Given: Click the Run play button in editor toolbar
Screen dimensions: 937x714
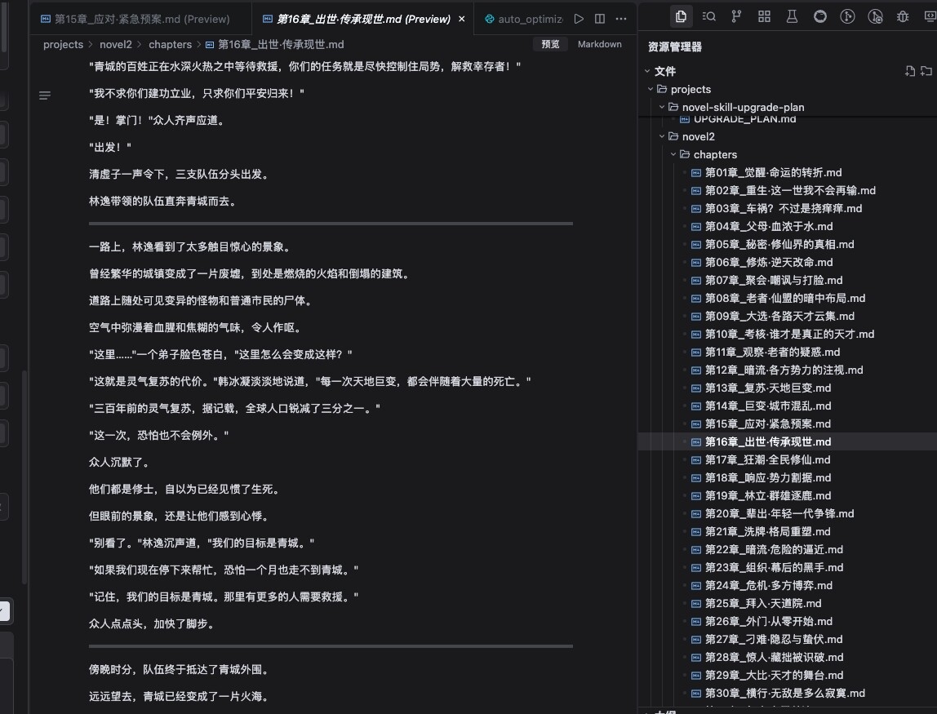Looking at the screenshot, I should click(579, 19).
